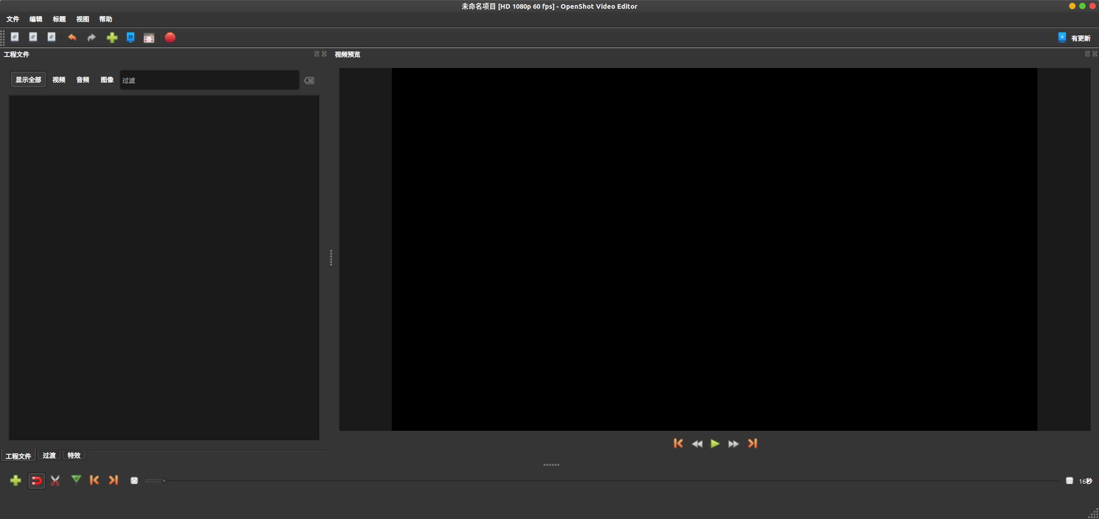Clear the filter field with the backspace icon

309,80
